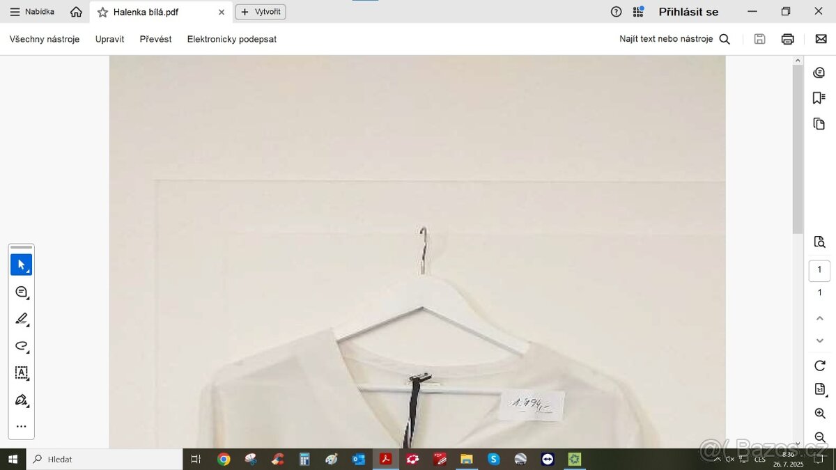Open File Explorer from the taskbar
836x470 pixels.
[x=466, y=459]
